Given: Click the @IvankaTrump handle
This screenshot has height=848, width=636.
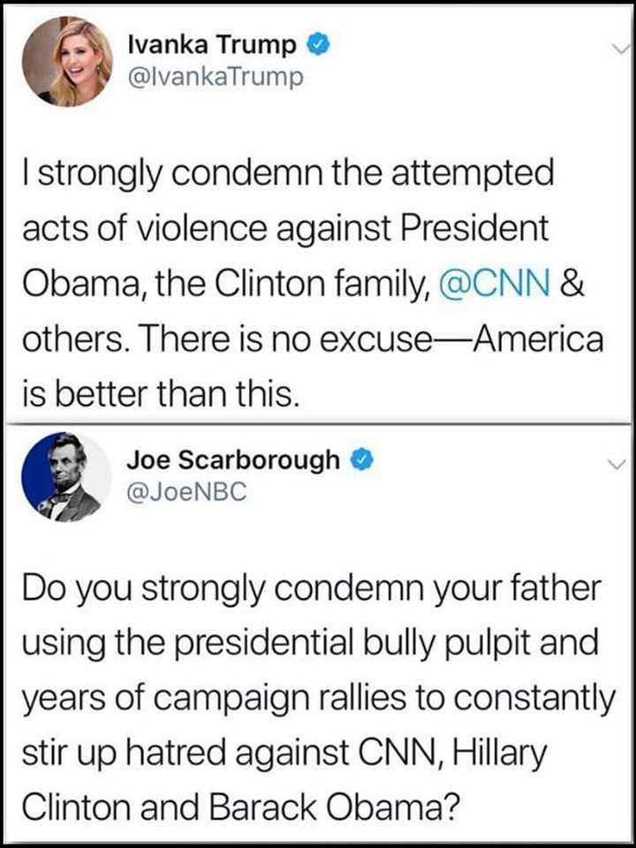Looking at the screenshot, I should coord(216,77).
